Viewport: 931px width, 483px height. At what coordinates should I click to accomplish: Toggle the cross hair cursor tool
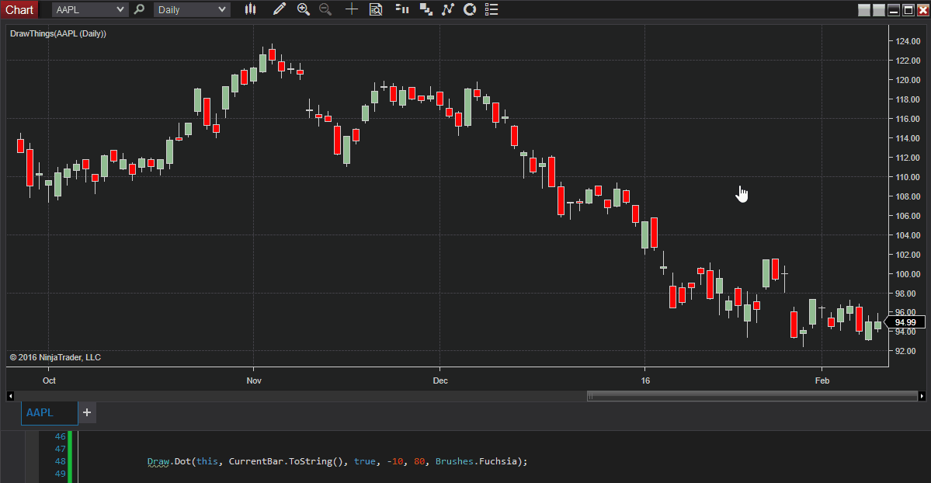pyautogui.click(x=352, y=9)
